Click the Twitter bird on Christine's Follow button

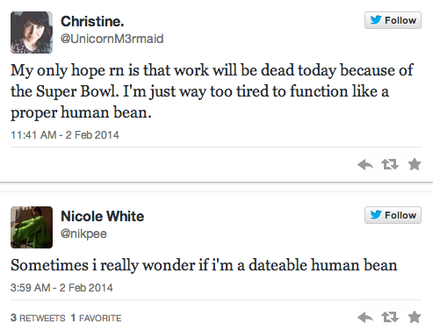pyautogui.click(x=376, y=20)
